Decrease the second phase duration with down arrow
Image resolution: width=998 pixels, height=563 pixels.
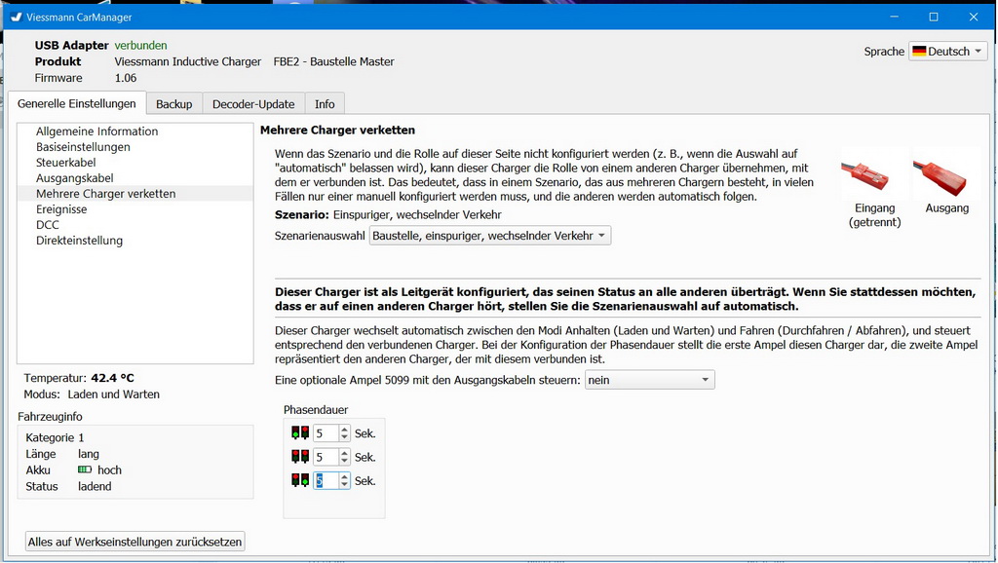pos(344,462)
